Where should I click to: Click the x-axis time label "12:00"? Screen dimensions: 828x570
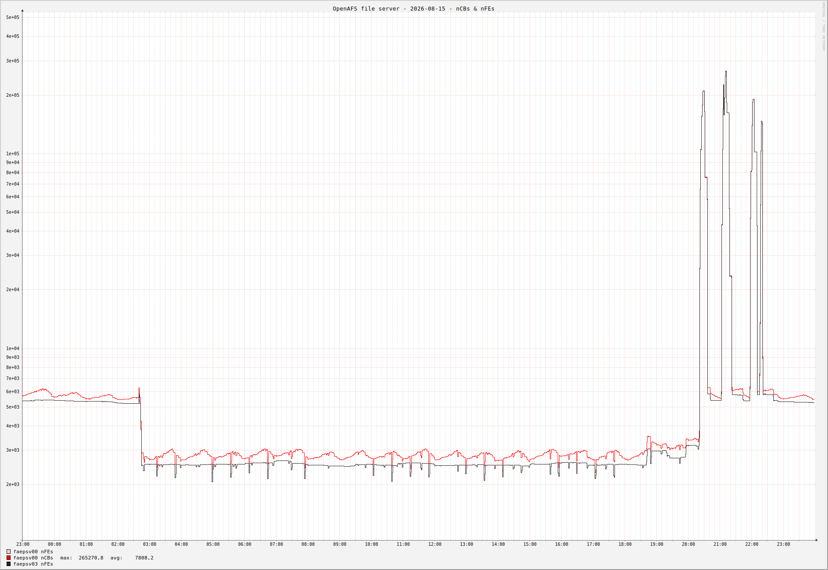[435, 544]
